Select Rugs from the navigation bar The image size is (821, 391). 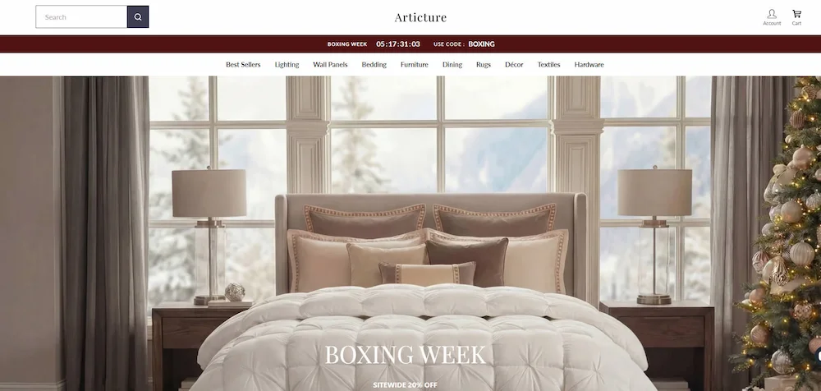click(484, 64)
